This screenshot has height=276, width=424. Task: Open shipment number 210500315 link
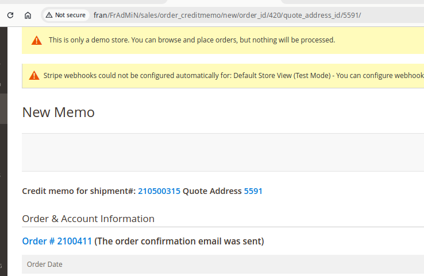pyautogui.click(x=159, y=191)
